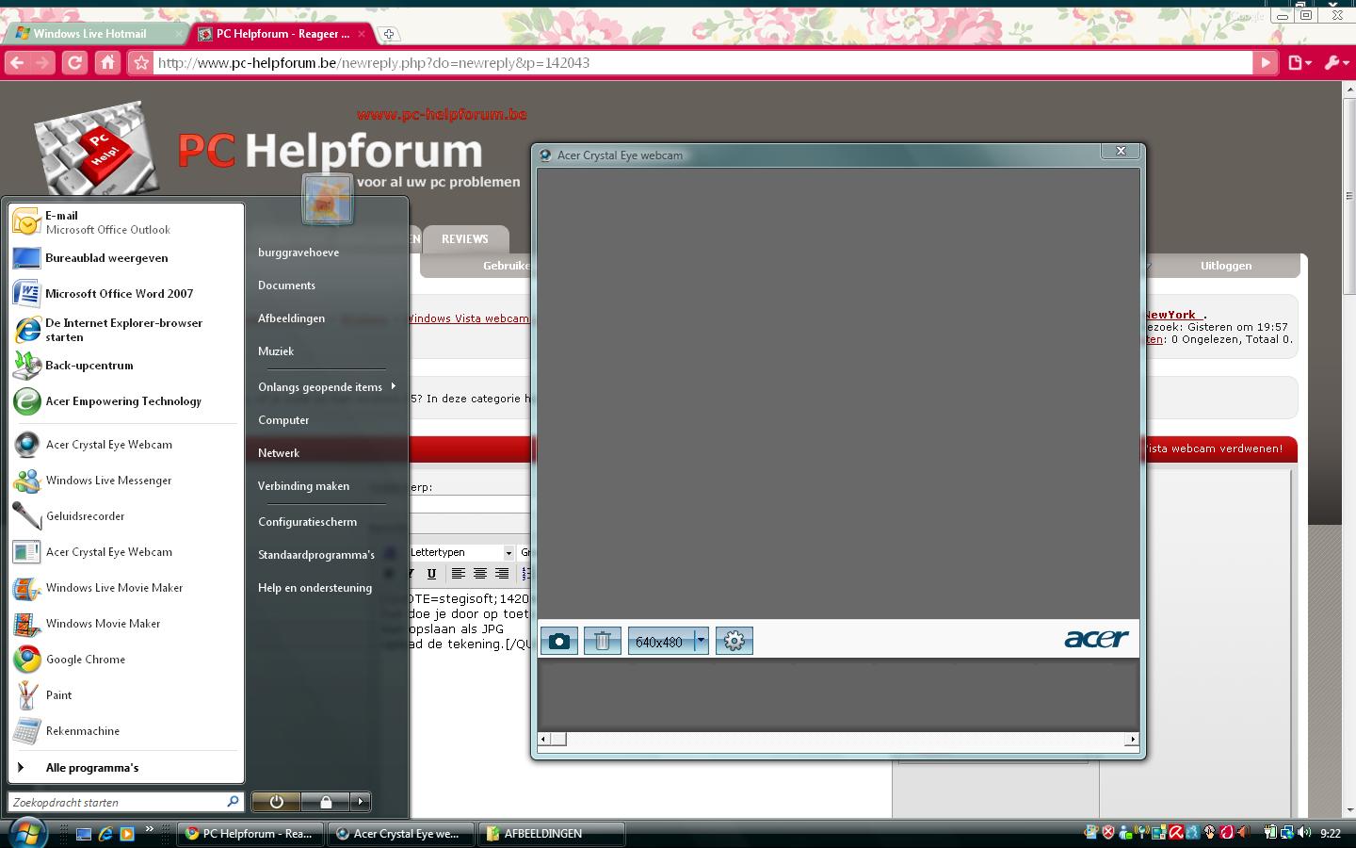Launch Microsoft Office Word 2007
1356x848 pixels.
pos(126,294)
